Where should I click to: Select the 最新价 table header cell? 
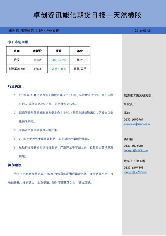click(x=37, y=51)
